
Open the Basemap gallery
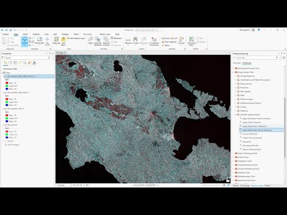coord(56,41)
